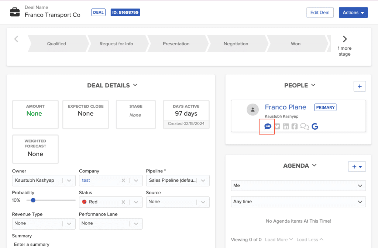This screenshot has width=378, height=248.
Task: Open the Actions menu
Action: [x=353, y=12]
